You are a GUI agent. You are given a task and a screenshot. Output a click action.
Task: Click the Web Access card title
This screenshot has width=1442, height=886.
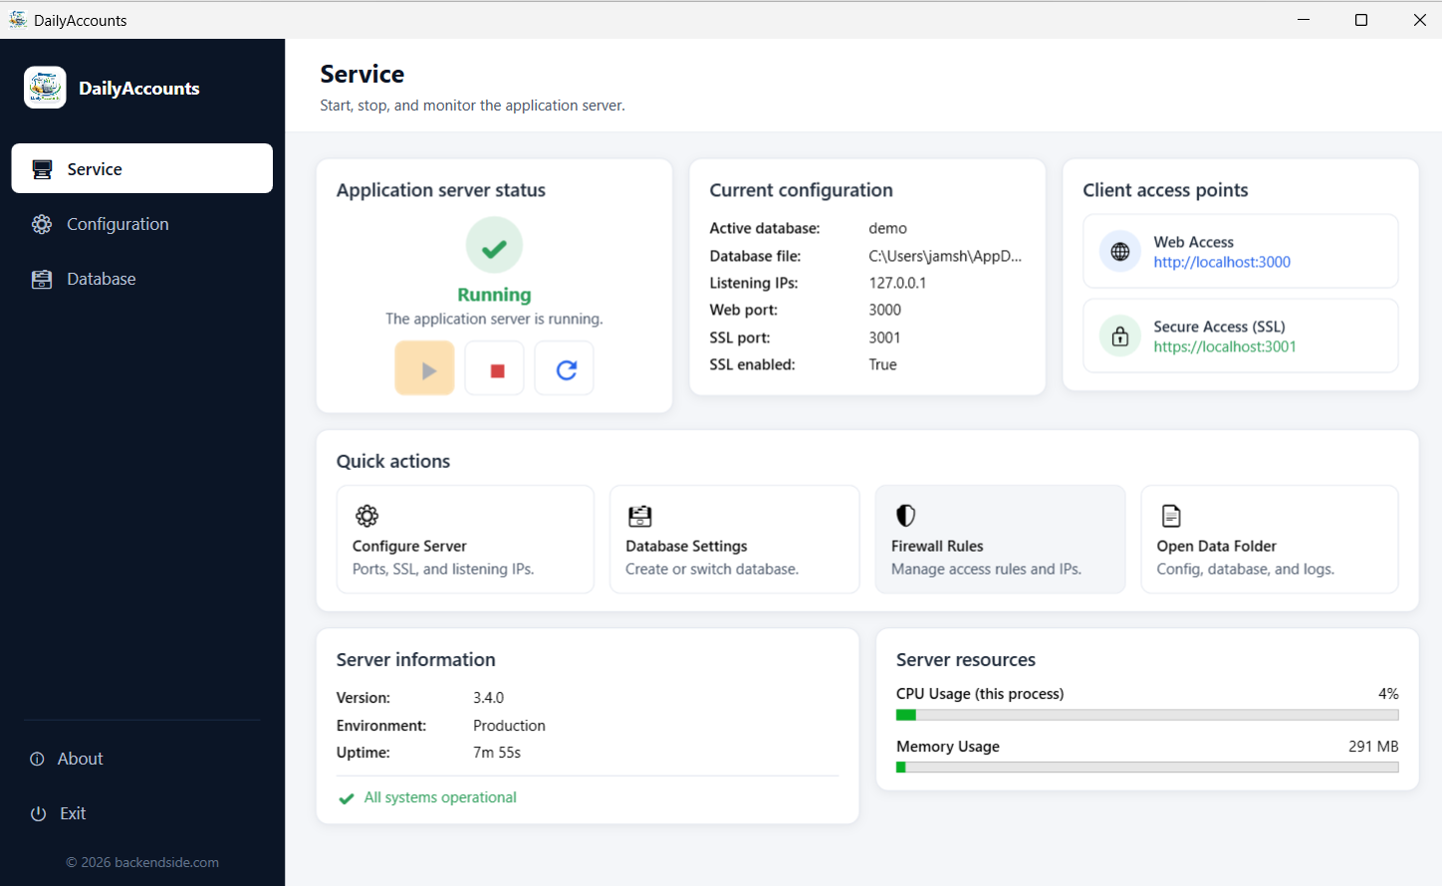pos(1193,242)
